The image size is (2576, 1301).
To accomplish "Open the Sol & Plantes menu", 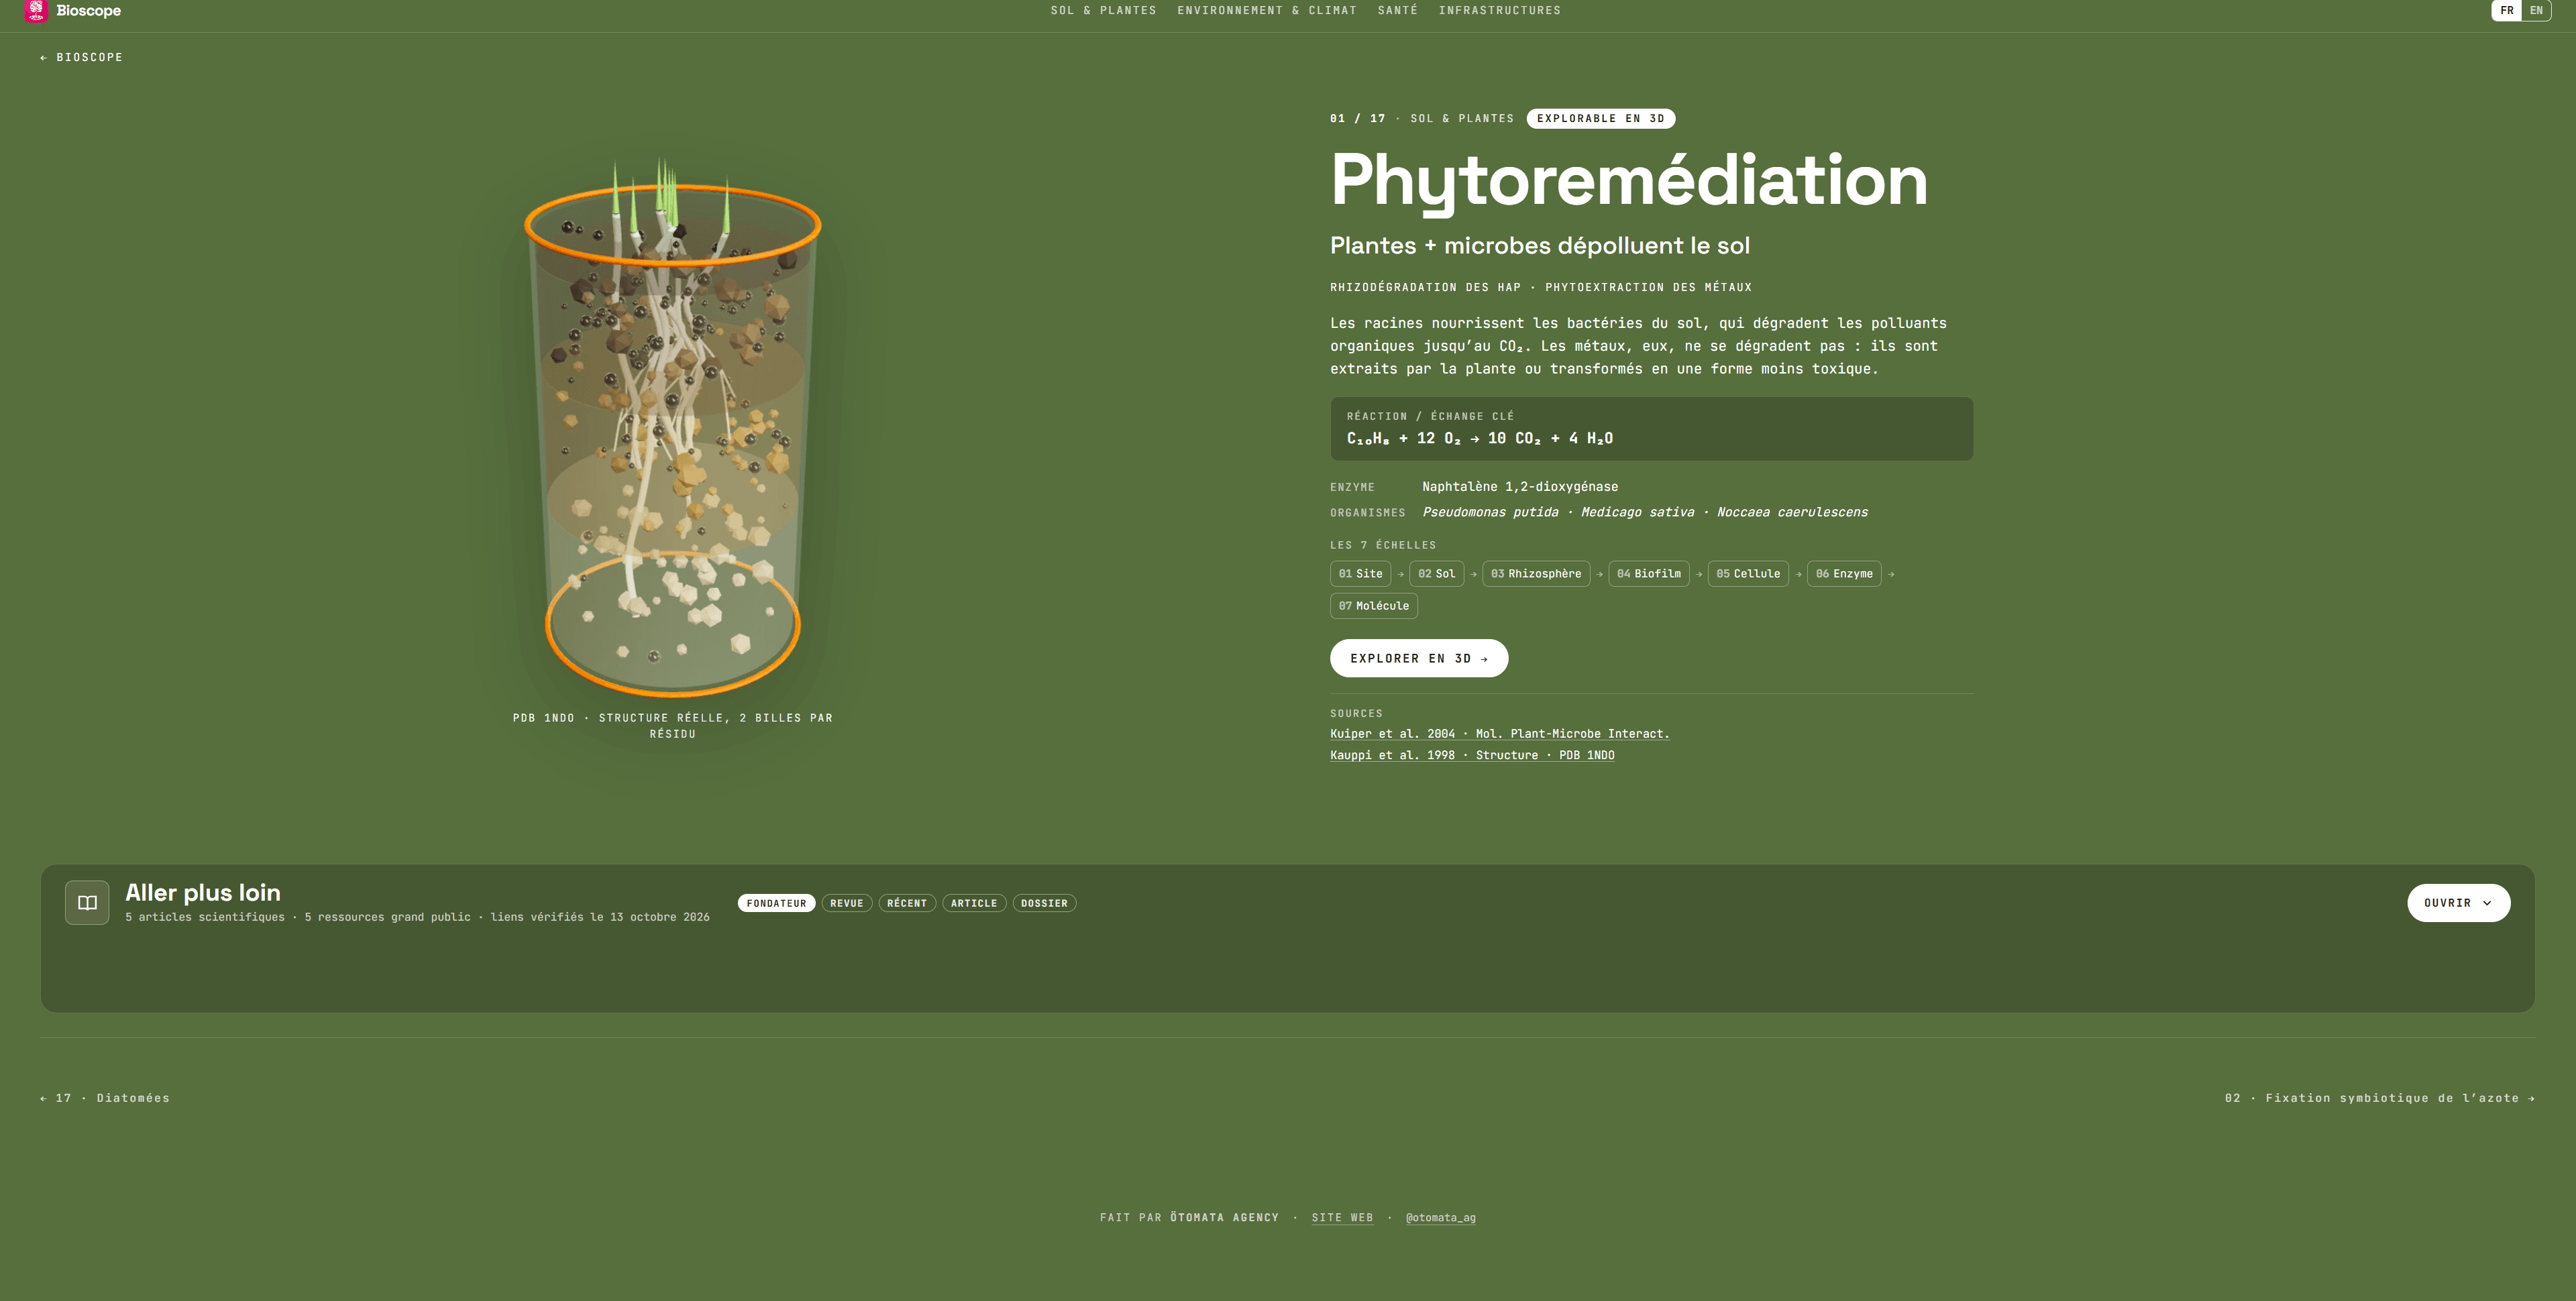I will [x=1103, y=11].
